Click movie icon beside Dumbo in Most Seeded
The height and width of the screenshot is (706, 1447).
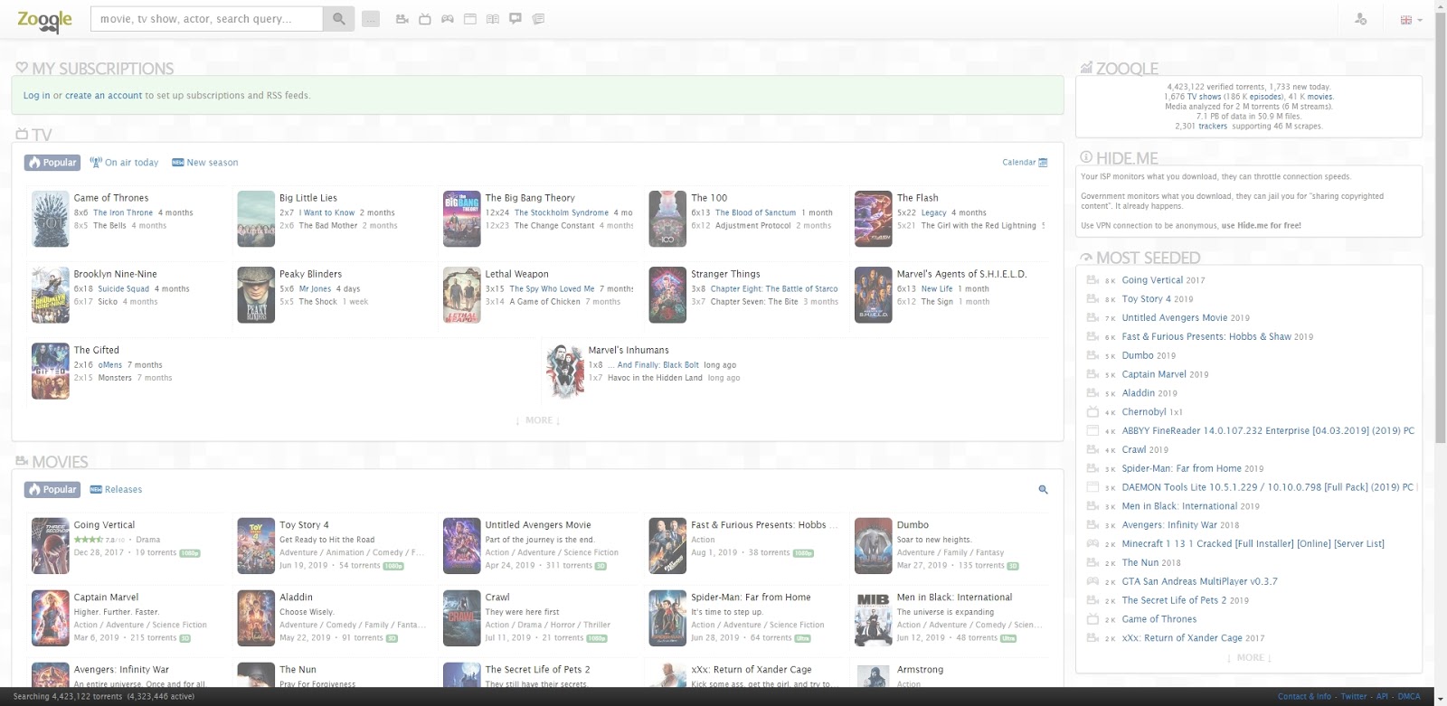pyautogui.click(x=1092, y=355)
